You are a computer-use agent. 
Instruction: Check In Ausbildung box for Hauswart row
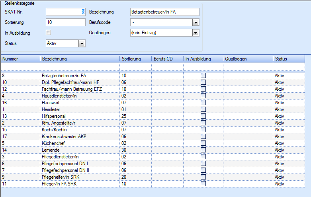(x=203, y=102)
